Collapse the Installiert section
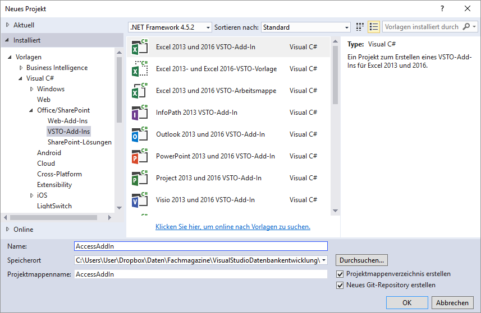The height and width of the screenshot is (313, 481). pos(7,40)
